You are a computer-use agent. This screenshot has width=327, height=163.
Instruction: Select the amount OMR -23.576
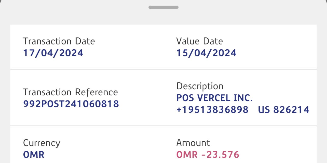point(208,154)
